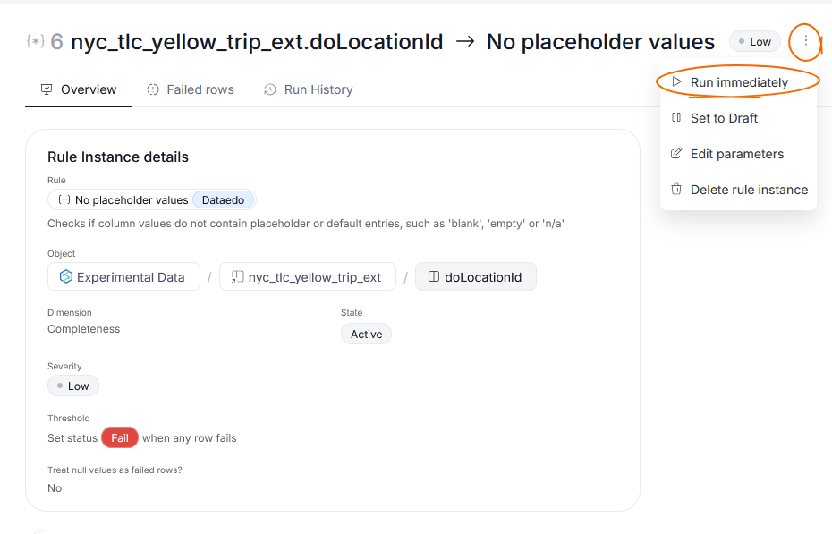Click the pencil icon for Edit parameters
This screenshot has width=832, height=534.
click(676, 153)
